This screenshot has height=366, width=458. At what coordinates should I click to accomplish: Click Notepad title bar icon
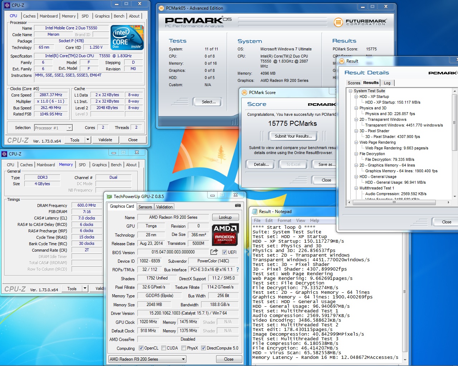(x=255, y=211)
